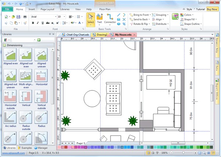Open the www.edrawsoft.com link
221x157 pixels.
coord(13,153)
